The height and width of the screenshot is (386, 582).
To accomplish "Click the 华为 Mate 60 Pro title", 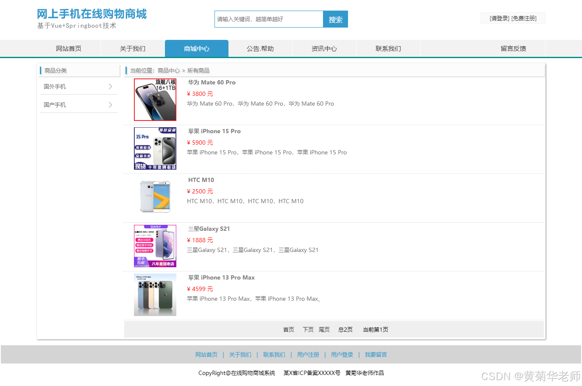I will click(x=212, y=82).
